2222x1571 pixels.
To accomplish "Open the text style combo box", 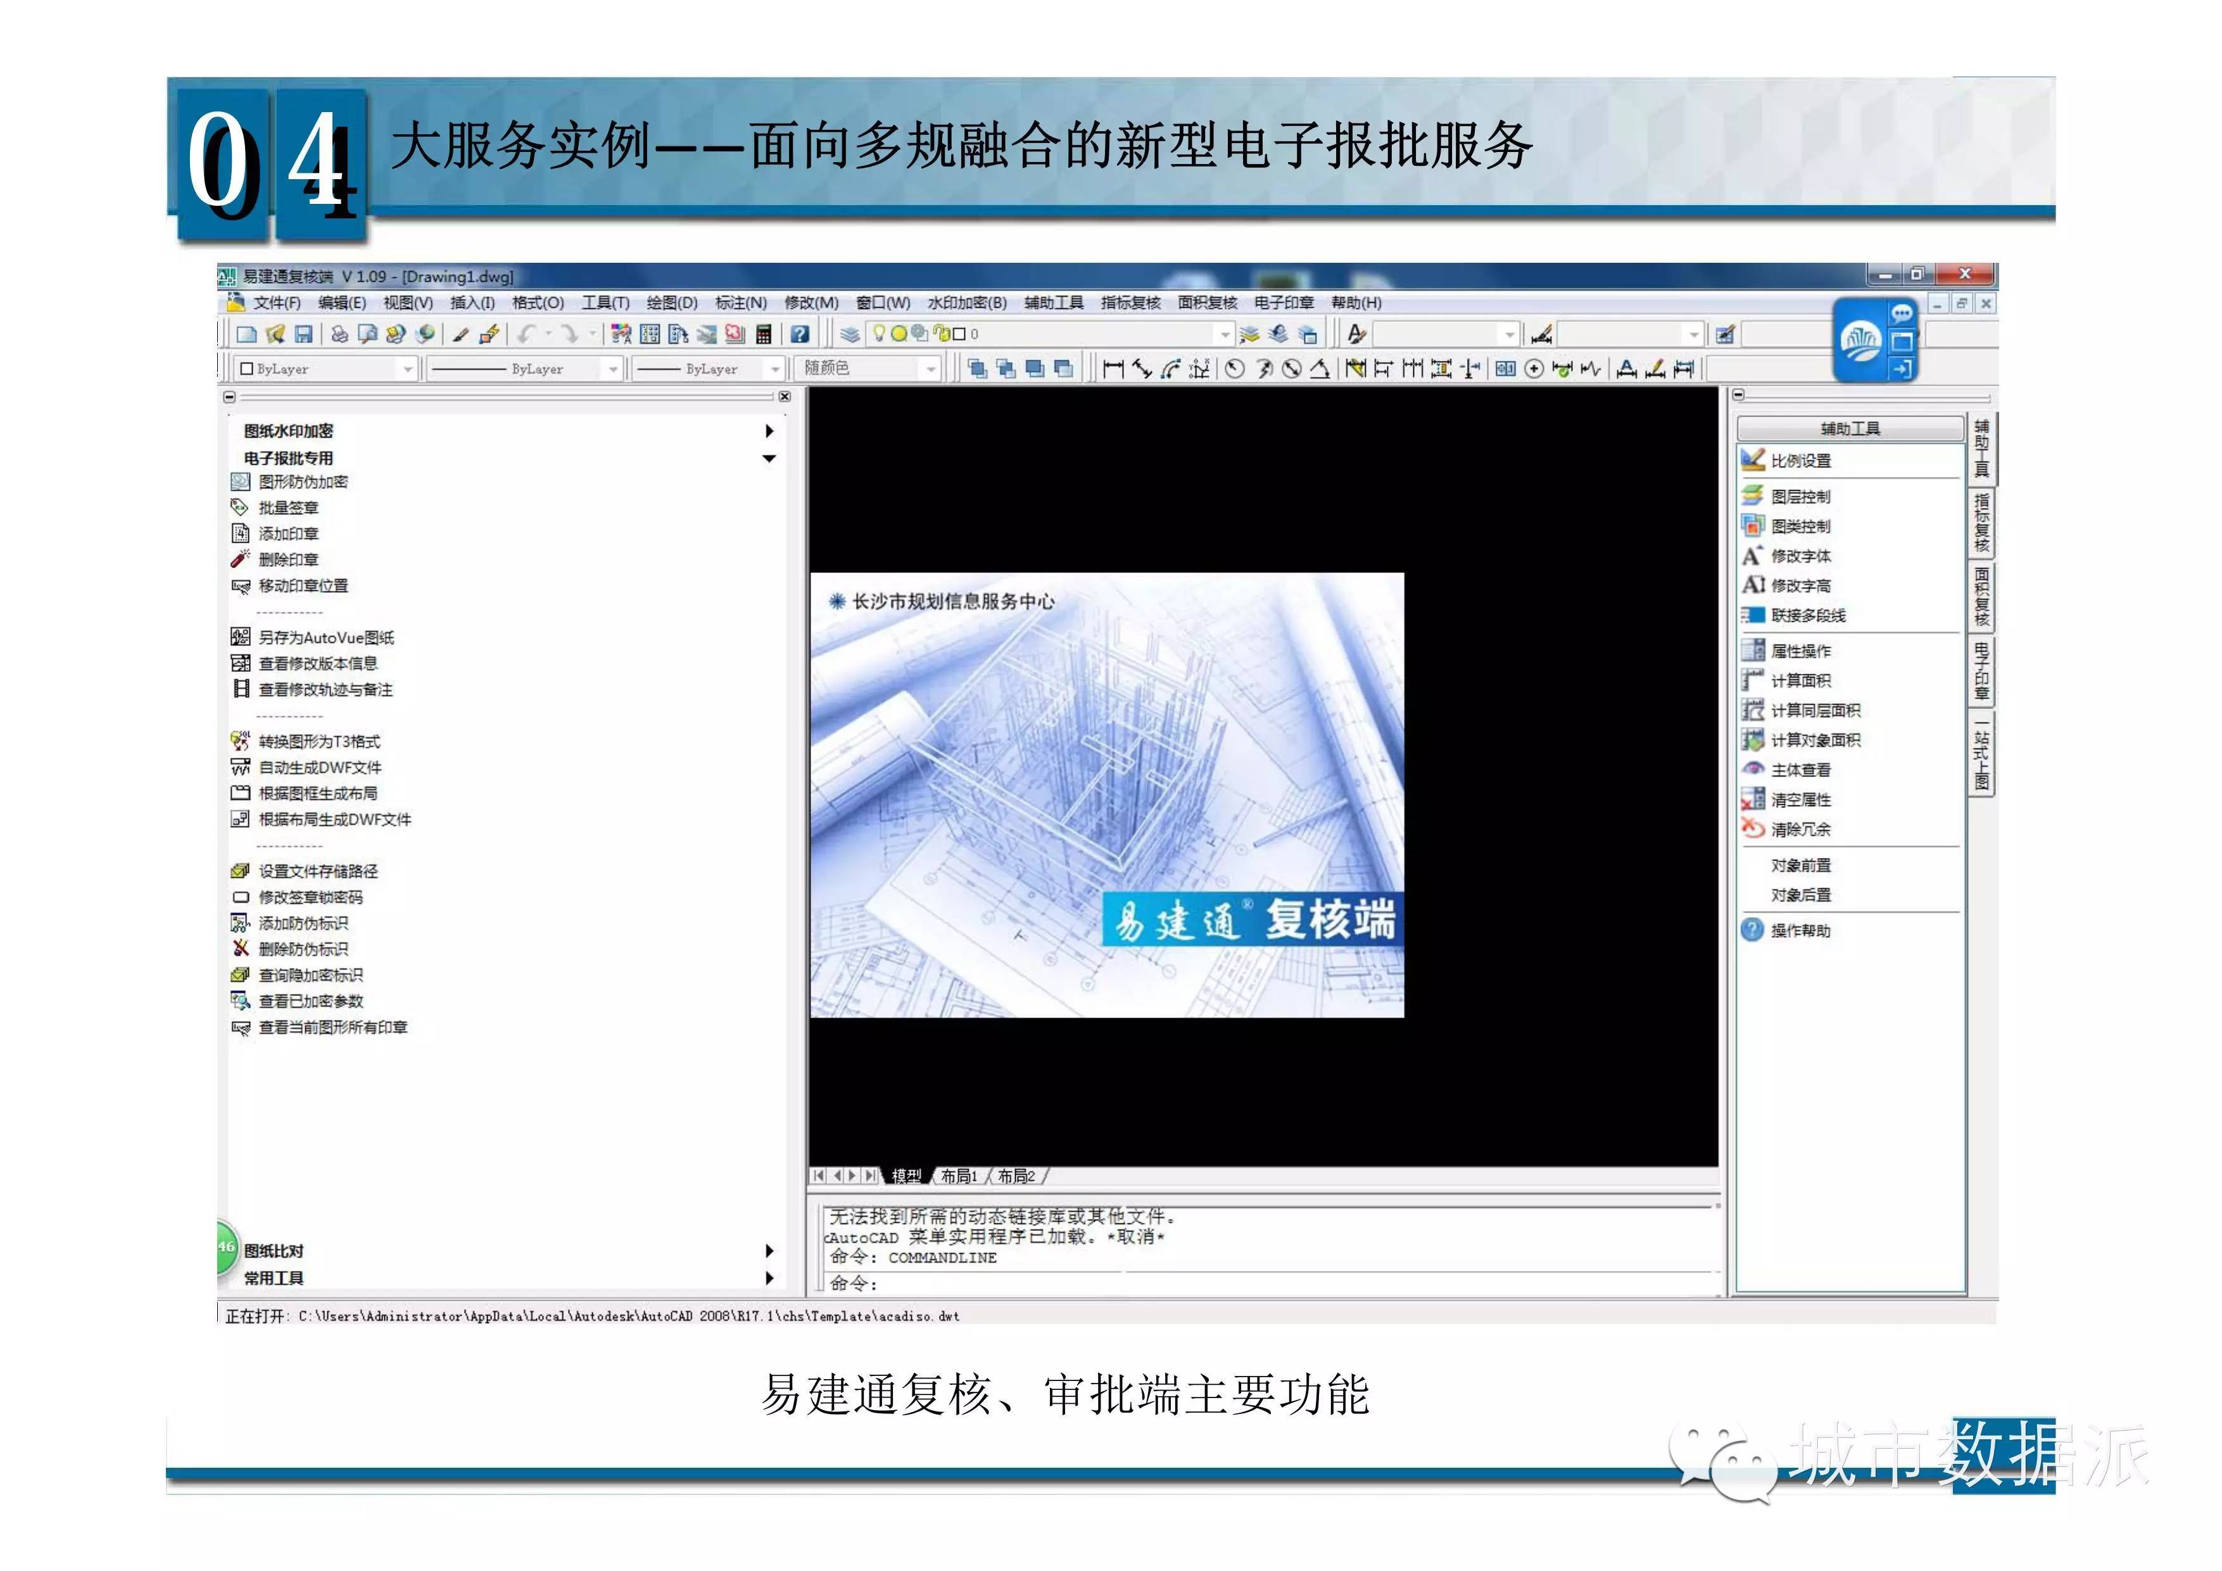I will coord(1446,335).
